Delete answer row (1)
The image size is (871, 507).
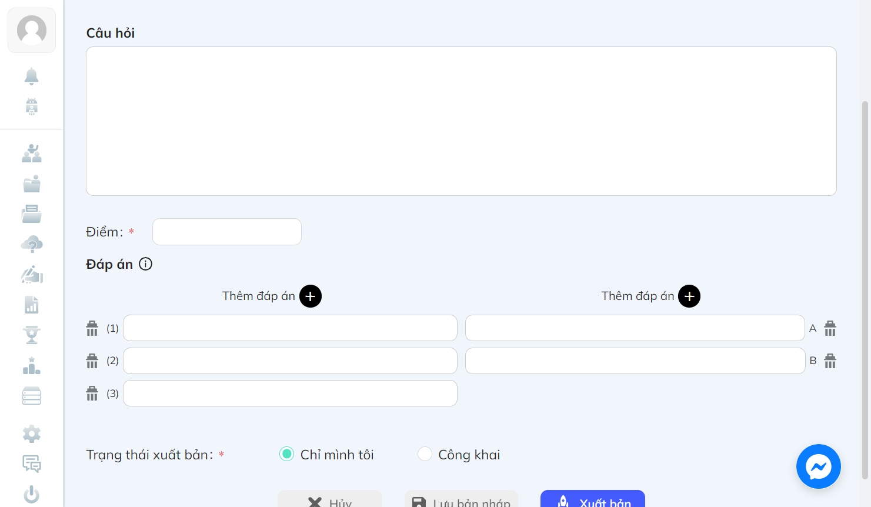(x=92, y=328)
